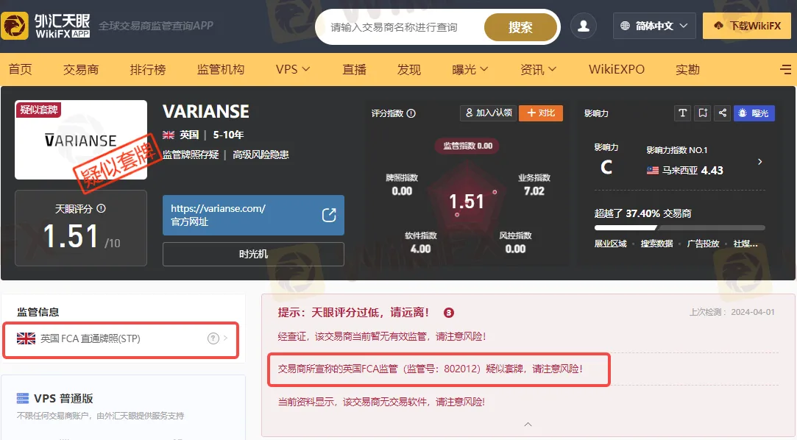
Task: Click the 1.51 radar chart center score
Action: [467, 202]
